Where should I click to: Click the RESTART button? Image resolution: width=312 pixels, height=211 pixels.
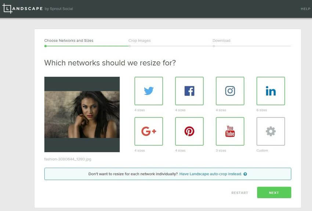(x=240, y=193)
